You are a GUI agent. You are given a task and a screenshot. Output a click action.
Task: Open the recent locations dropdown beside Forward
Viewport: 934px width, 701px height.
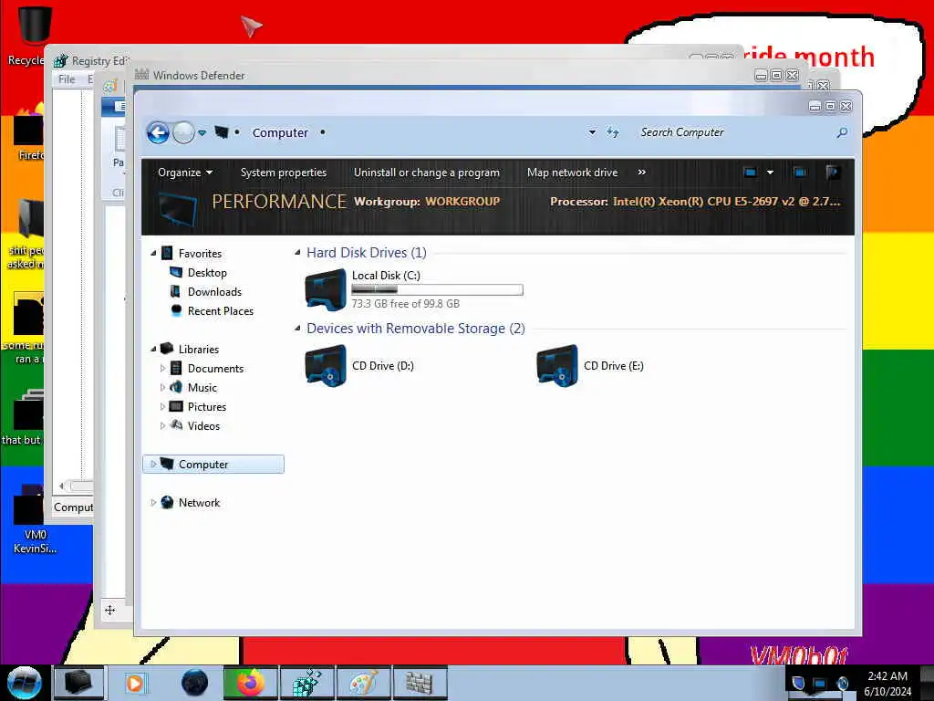202,133
